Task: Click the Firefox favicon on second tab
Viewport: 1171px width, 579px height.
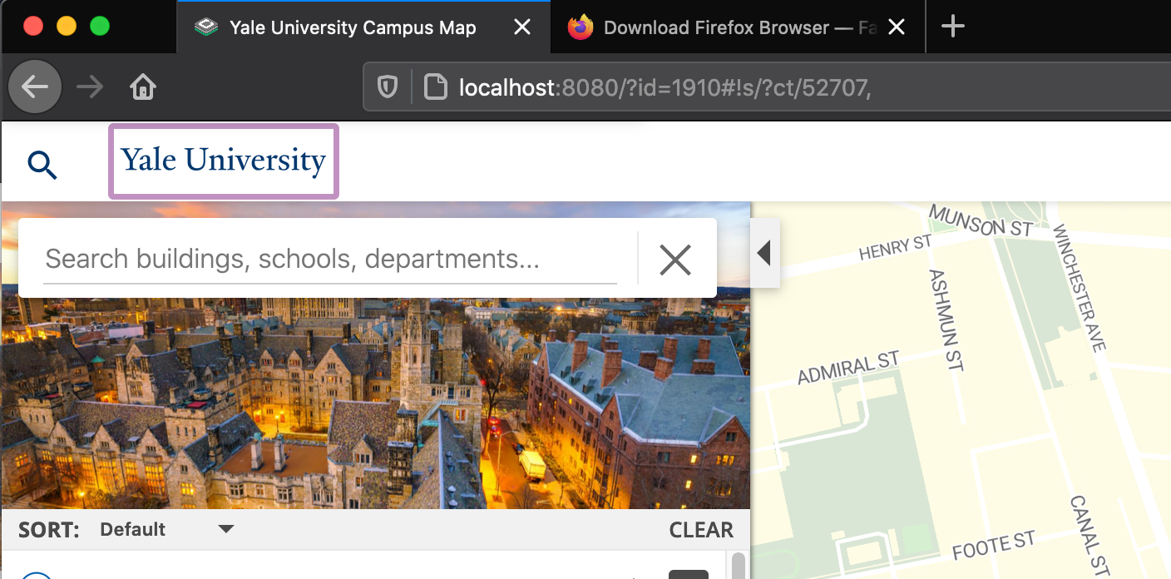Action: tap(581, 27)
